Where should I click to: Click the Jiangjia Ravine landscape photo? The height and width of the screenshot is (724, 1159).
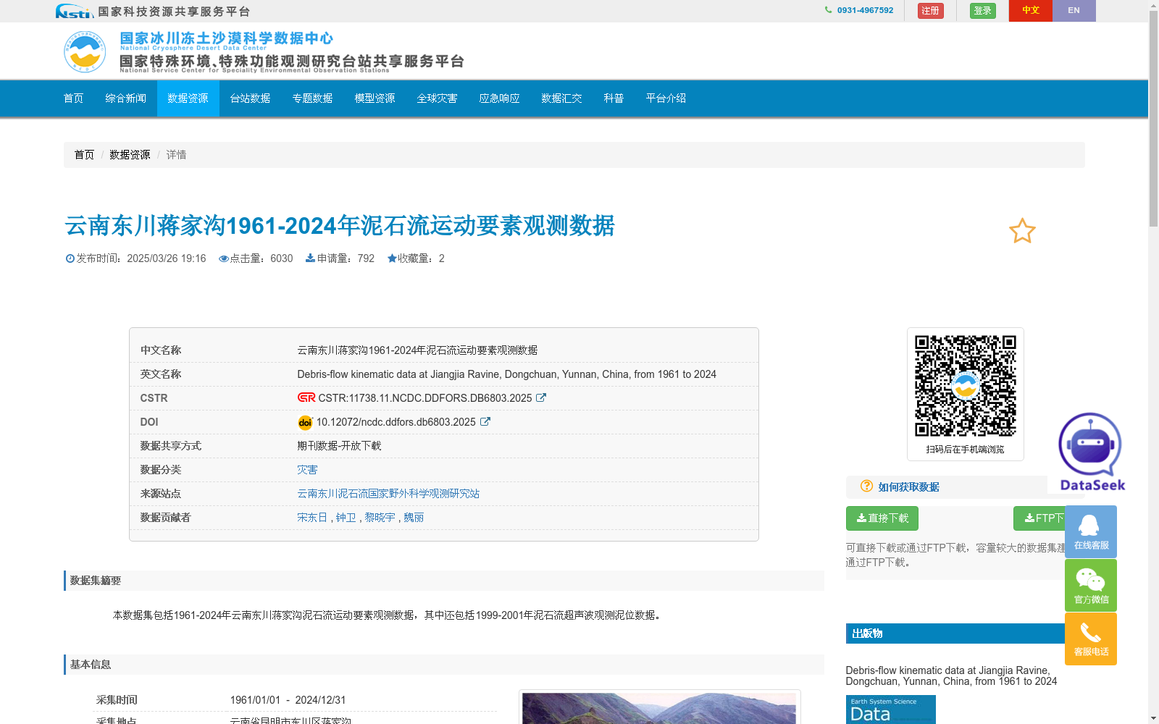pos(659,708)
